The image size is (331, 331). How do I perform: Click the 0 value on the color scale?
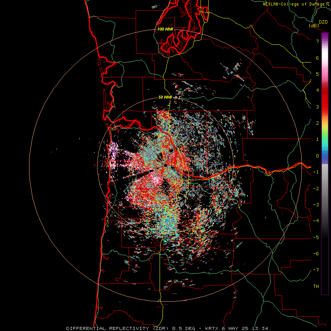coord(317,156)
